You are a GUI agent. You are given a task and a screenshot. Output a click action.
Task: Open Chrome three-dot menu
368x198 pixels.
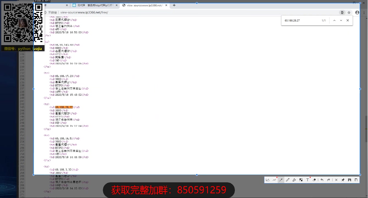[364, 12]
